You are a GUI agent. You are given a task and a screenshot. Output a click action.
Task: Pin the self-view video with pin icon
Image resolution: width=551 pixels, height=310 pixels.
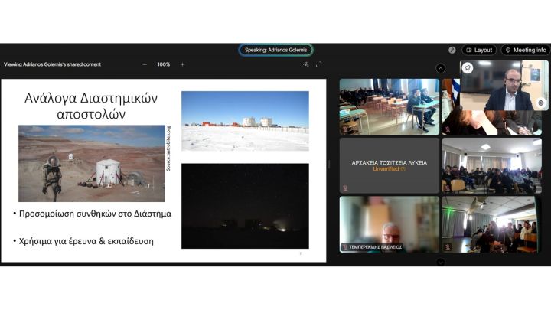tap(468, 67)
